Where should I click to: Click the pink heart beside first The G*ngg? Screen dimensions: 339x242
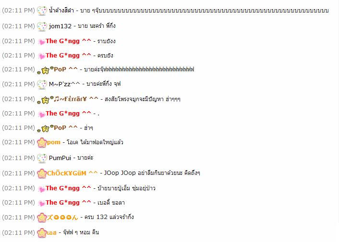tap(41, 41)
